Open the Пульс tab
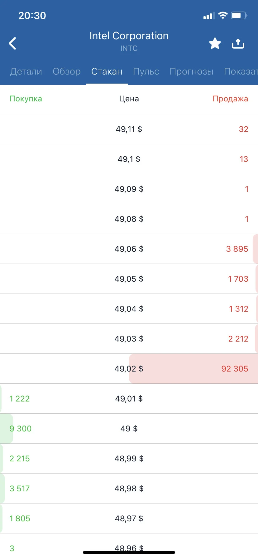The width and height of the screenshot is (258, 559). click(x=146, y=71)
